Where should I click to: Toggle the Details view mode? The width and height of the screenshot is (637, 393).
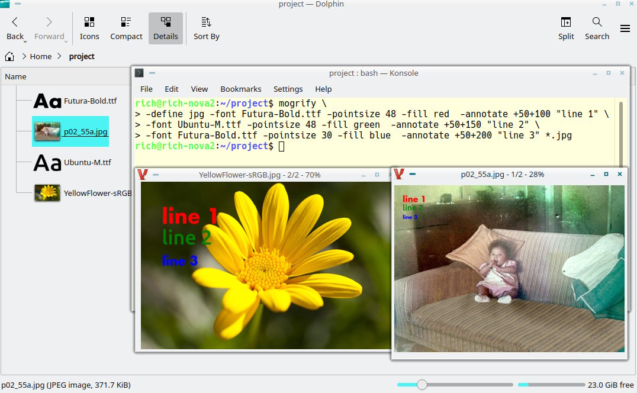click(x=165, y=28)
